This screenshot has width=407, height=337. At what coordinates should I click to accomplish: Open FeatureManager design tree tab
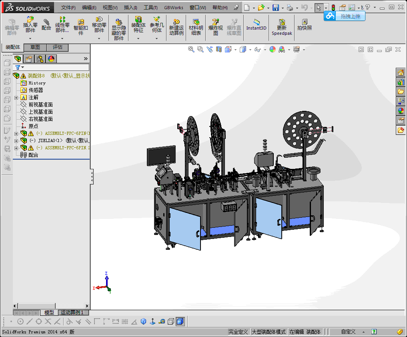pos(18,59)
